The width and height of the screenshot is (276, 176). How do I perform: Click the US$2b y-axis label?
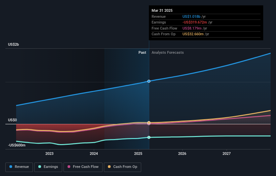13,44
